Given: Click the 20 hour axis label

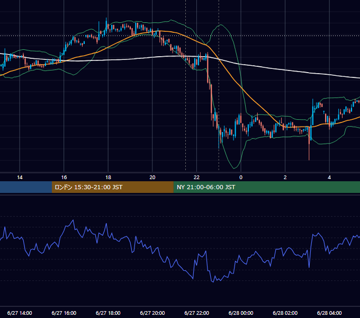Looking at the screenshot, I should pyautogui.click(x=152, y=178).
